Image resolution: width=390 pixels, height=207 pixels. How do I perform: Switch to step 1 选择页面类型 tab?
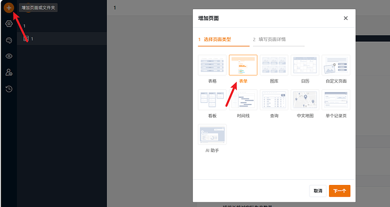pyautogui.click(x=224, y=40)
